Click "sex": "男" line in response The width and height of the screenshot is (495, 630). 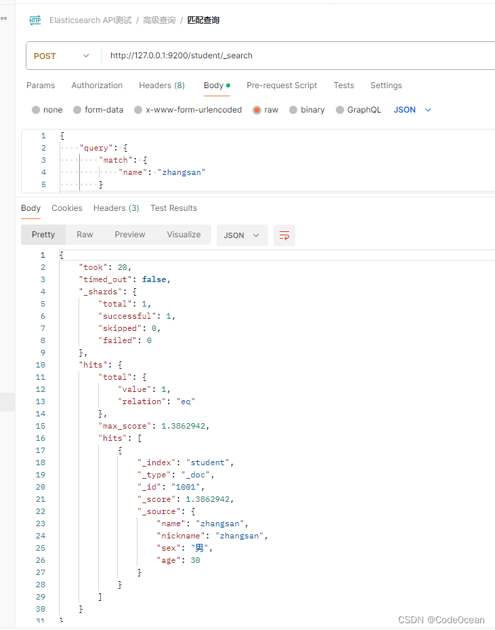coord(184,548)
